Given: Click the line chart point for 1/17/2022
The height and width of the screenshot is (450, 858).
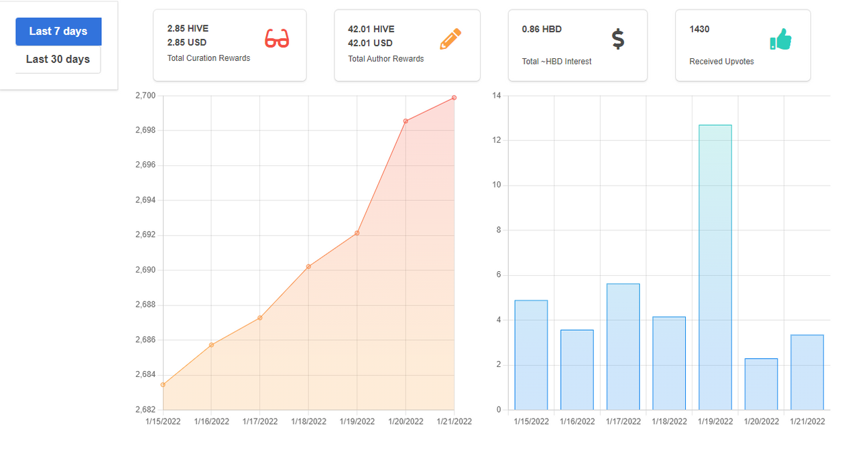Looking at the screenshot, I should point(260,317).
